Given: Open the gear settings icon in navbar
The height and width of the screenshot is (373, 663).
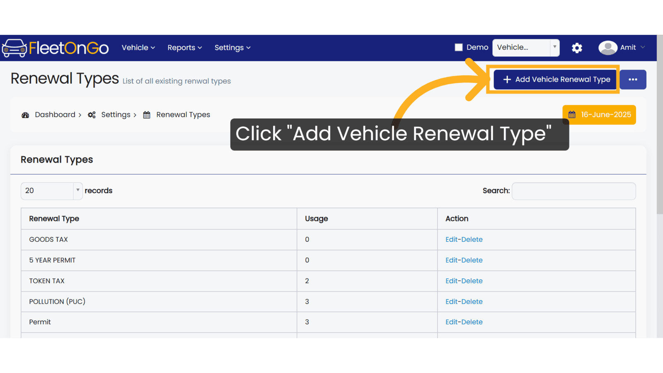Looking at the screenshot, I should [577, 48].
